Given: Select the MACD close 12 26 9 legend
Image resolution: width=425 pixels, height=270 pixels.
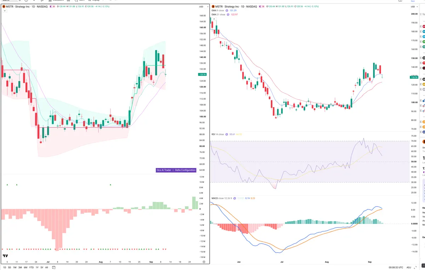Looking at the screenshot, I should [x=222, y=198].
